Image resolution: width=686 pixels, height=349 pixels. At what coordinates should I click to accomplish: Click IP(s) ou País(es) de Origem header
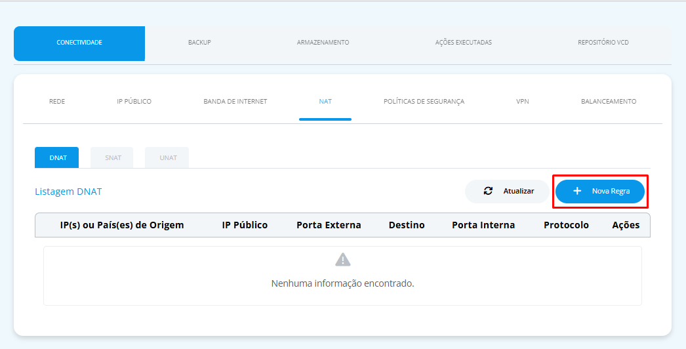pyautogui.click(x=122, y=225)
